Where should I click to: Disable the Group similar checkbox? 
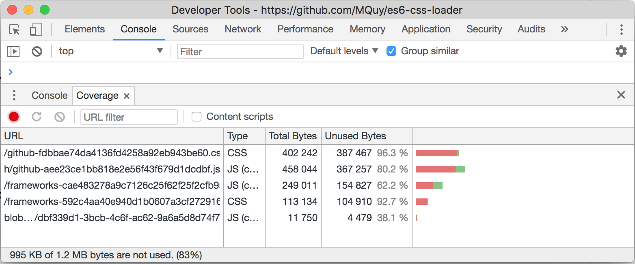pos(391,51)
